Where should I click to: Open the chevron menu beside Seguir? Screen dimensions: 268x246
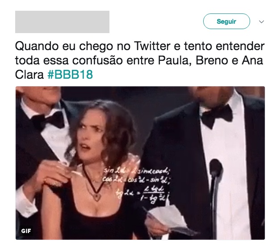click(261, 22)
